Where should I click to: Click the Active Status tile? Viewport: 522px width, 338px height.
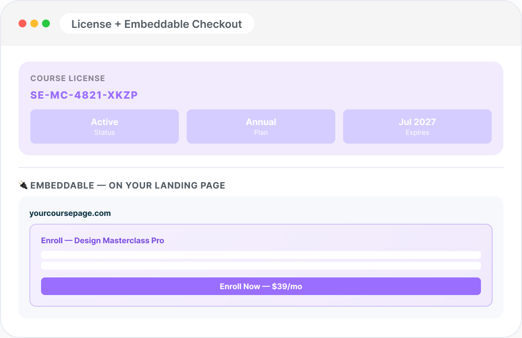[105, 127]
